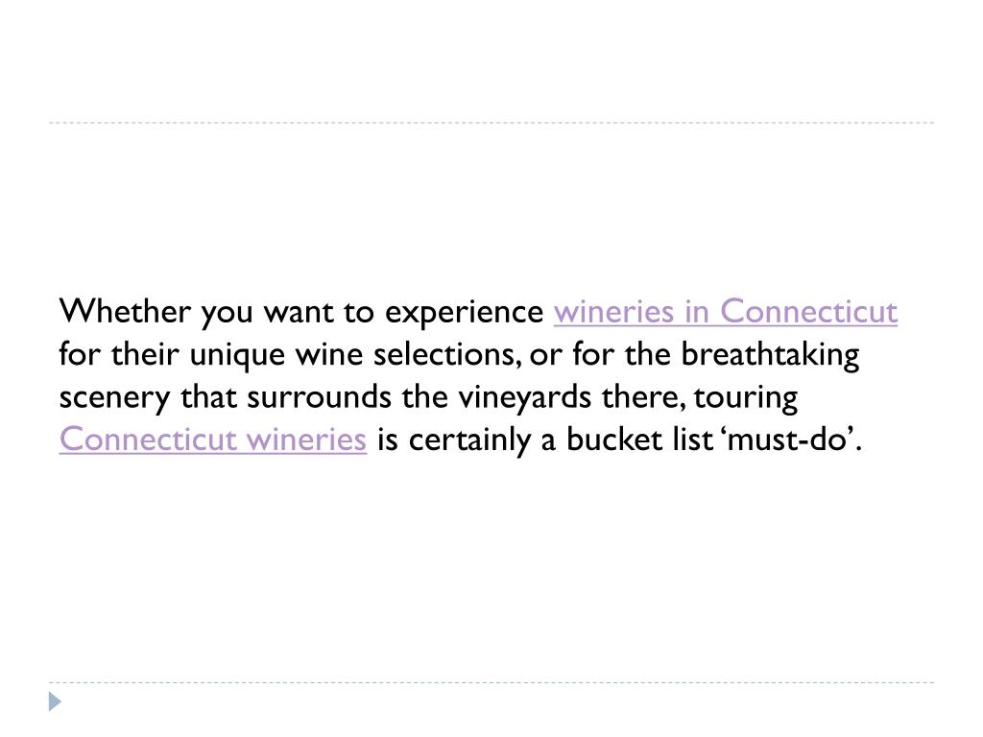Click the blue triangle arrow icon
Viewport: 983px width, 737px height.
(x=55, y=701)
